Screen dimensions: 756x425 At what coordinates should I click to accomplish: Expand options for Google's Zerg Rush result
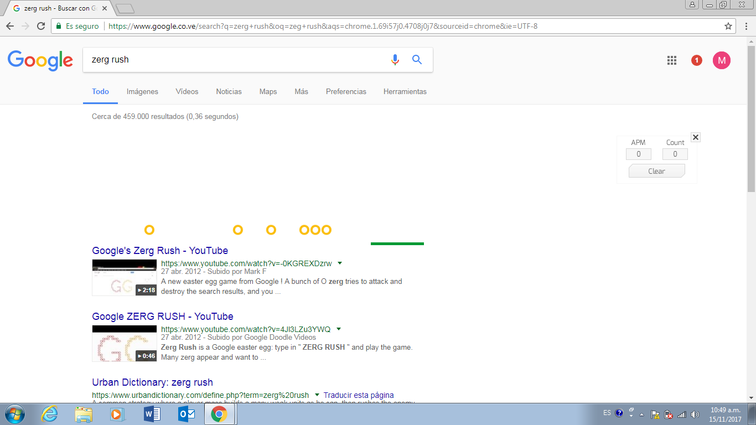point(340,263)
